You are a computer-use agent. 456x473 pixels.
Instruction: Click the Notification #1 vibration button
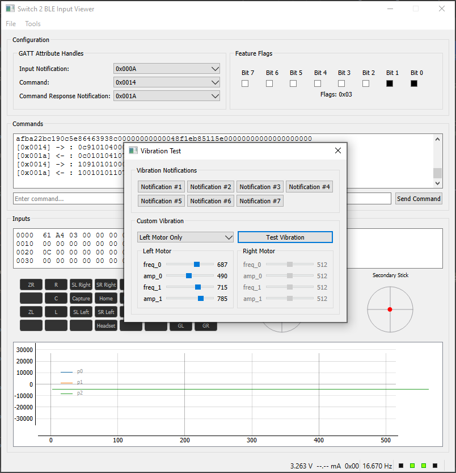(161, 187)
